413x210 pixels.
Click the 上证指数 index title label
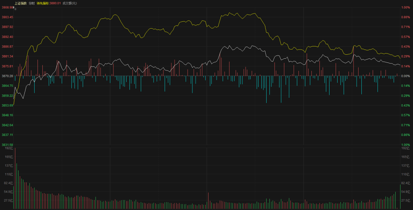coord(21,3)
